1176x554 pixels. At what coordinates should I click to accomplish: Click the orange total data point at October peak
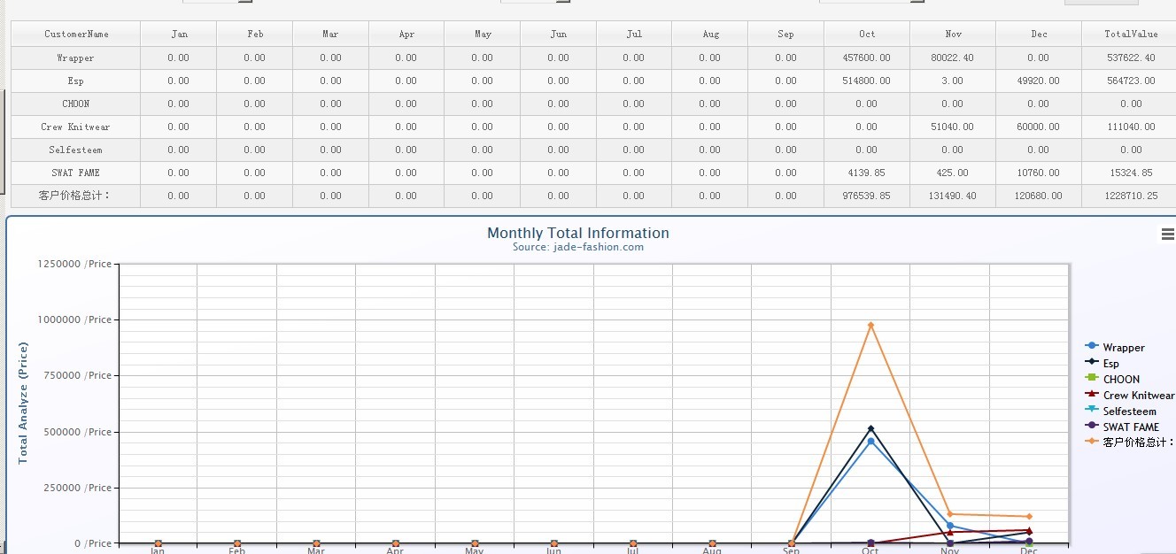(870, 325)
